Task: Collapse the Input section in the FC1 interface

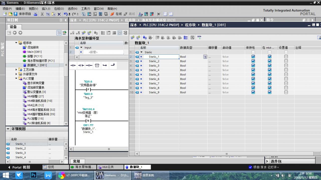Action: click(81, 48)
